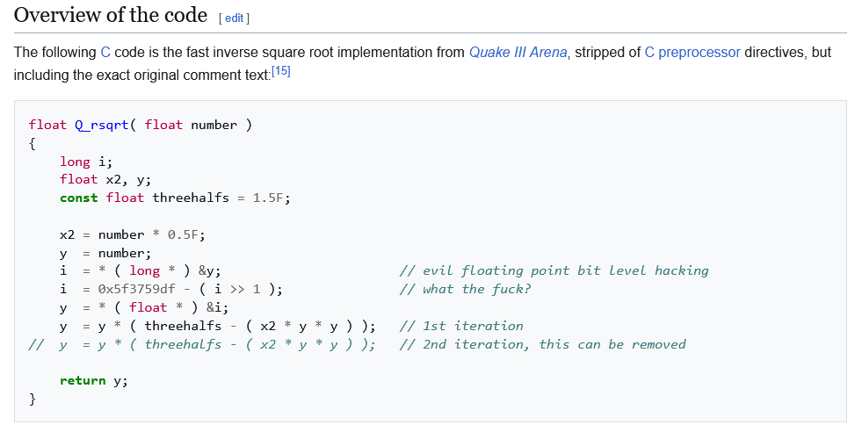Click the evil floating point bit level hacking comment

pyautogui.click(x=554, y=270)
